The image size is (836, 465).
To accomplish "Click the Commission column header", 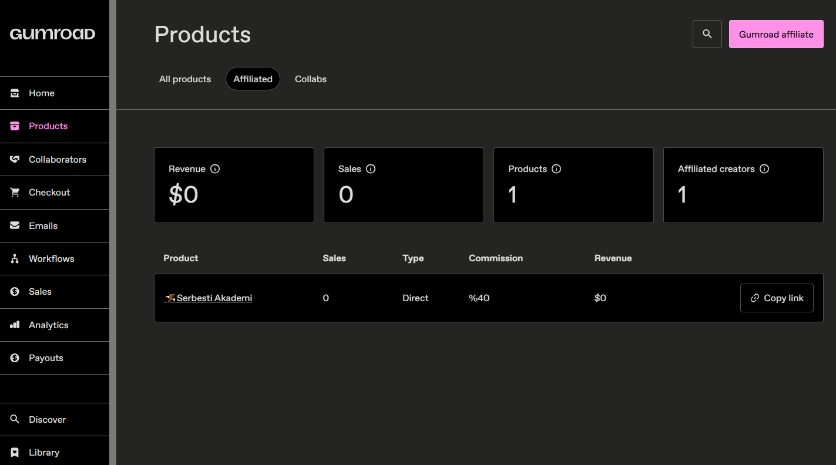I will [496, 258].
